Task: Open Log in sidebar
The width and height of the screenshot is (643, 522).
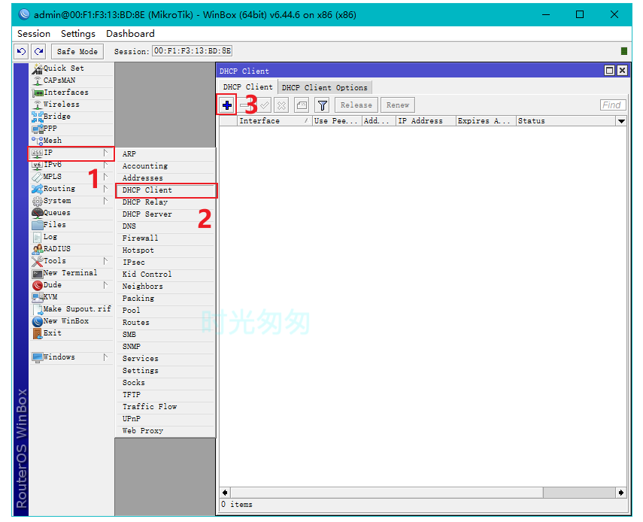Action: coord(71,237)
